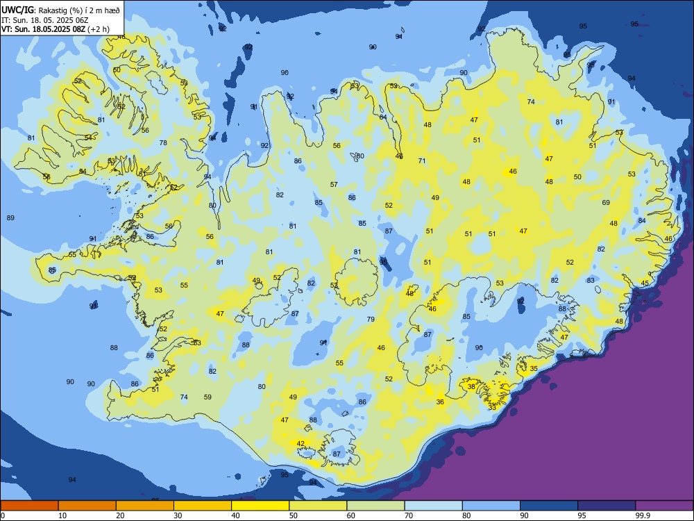This screenshot has height=521, width=694.
Task: Click the legend label '99.9'
Action: point(643,515)
